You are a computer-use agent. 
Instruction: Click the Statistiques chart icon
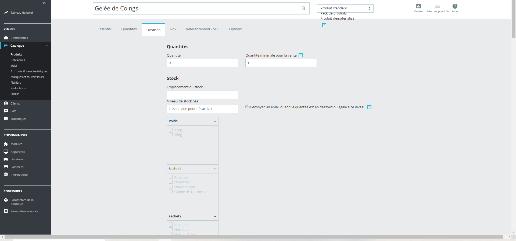6,118
